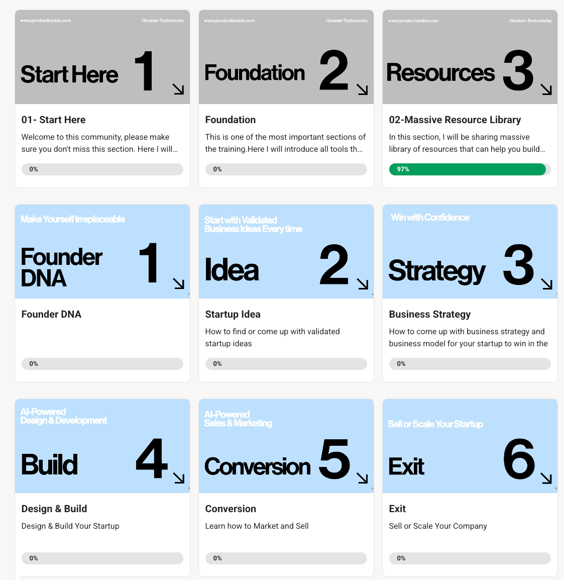Click www.productizedos.com text on Start Here banner
This screenshot has width=564, height=580.
click(x=46, y=21)
